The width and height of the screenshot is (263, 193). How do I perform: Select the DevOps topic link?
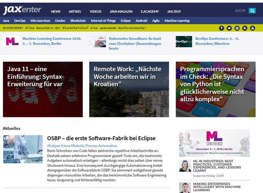tap(20, 20)
